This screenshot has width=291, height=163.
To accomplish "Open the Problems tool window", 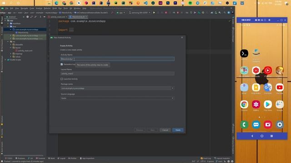I will click(20, 158).
